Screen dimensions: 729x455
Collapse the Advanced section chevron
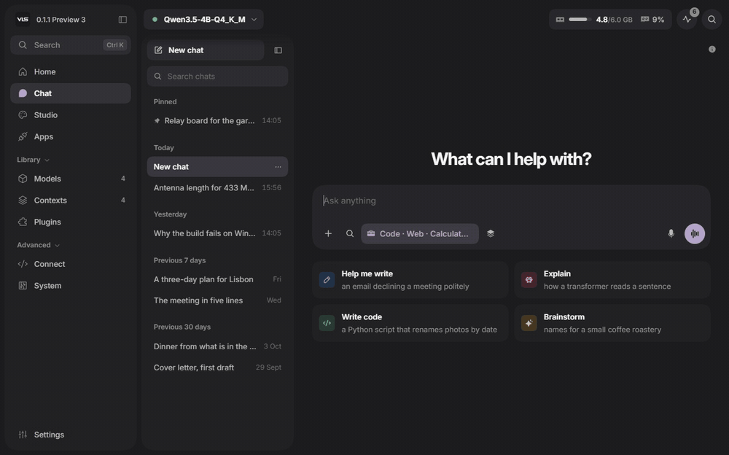tap(57, 245)
